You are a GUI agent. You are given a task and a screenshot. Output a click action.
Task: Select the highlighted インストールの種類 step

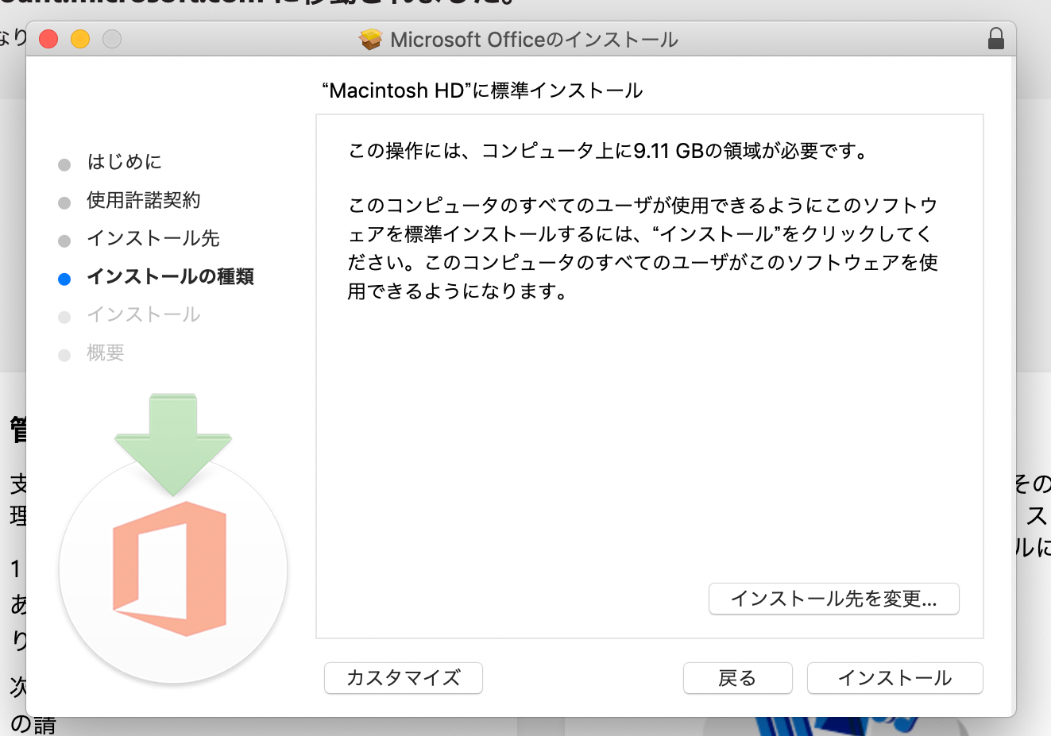tap(170, 276)
